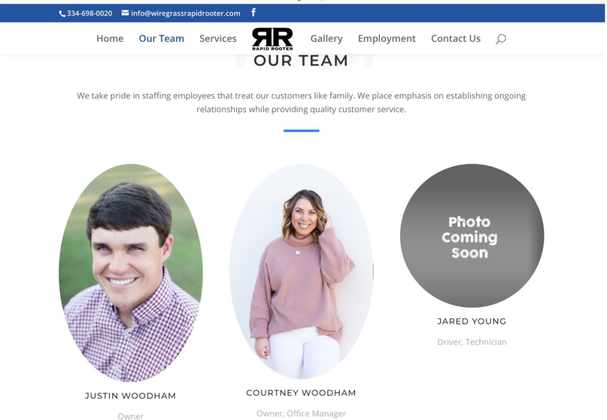Click the Owner, Office Manager title
This screenshot has height=420, width=607.
tap(301, 413)
